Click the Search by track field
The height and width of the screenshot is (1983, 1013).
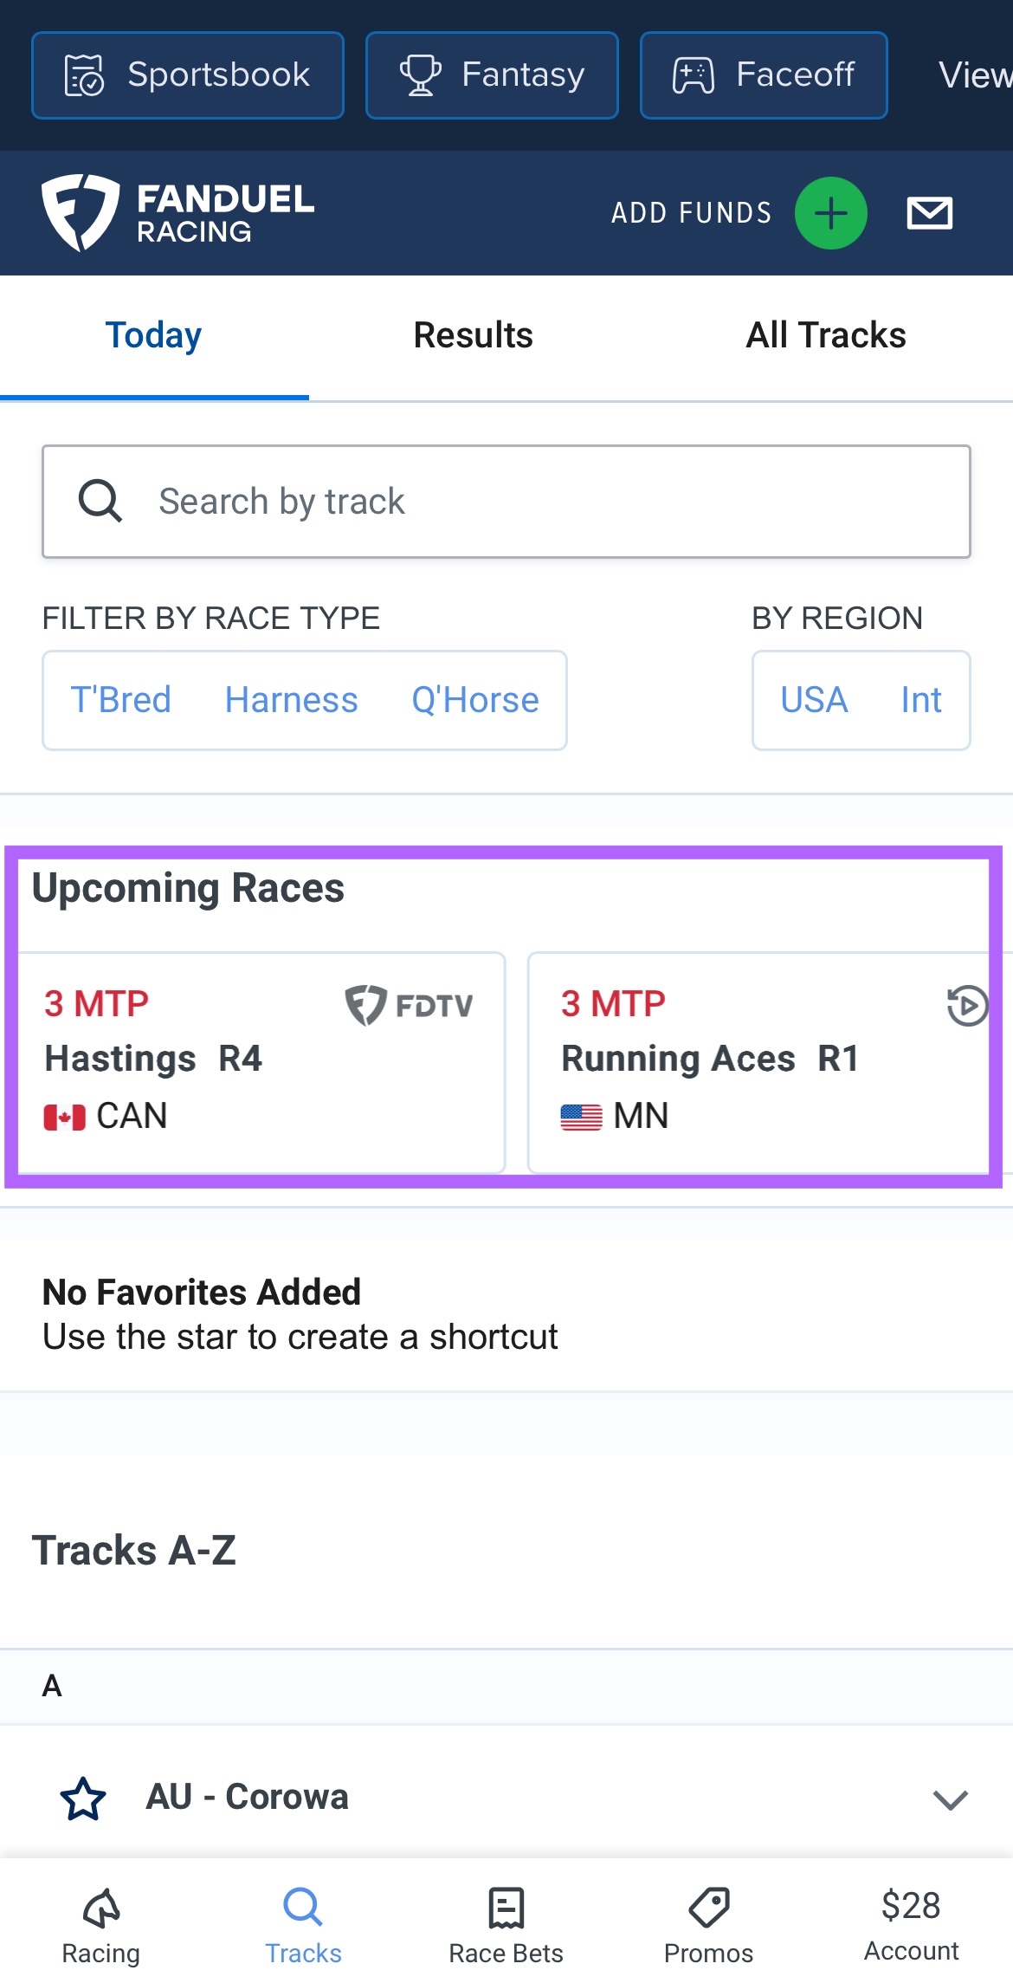coord(506,502)
